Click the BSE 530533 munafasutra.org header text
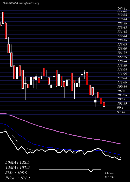This screenshot has width=130, height=182. tap(21, 3)
